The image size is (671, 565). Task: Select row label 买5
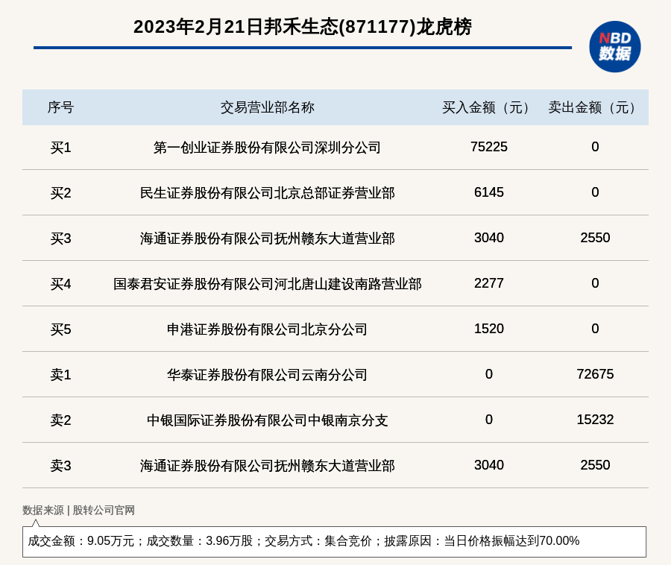tap(60, 329)
